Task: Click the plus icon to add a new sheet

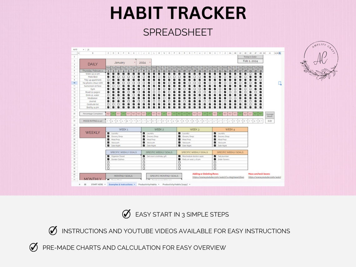Action: click(79, 184)
